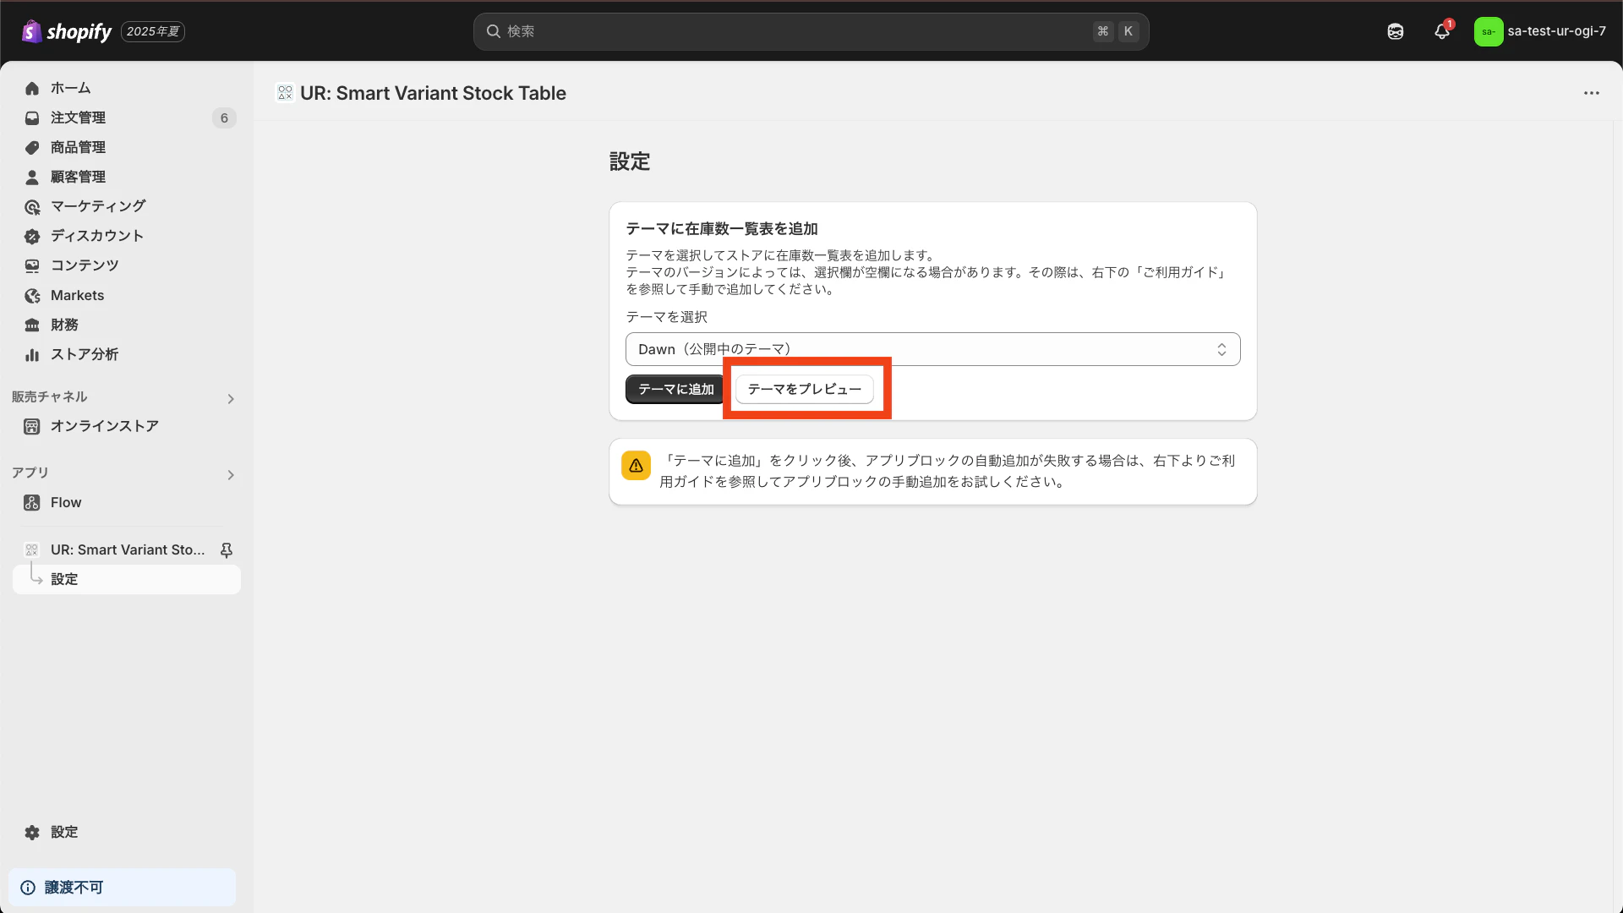Select the 設定 sub-item under UR app
The height and width of the screenshot is (913, 1623).
click(127, 579)
